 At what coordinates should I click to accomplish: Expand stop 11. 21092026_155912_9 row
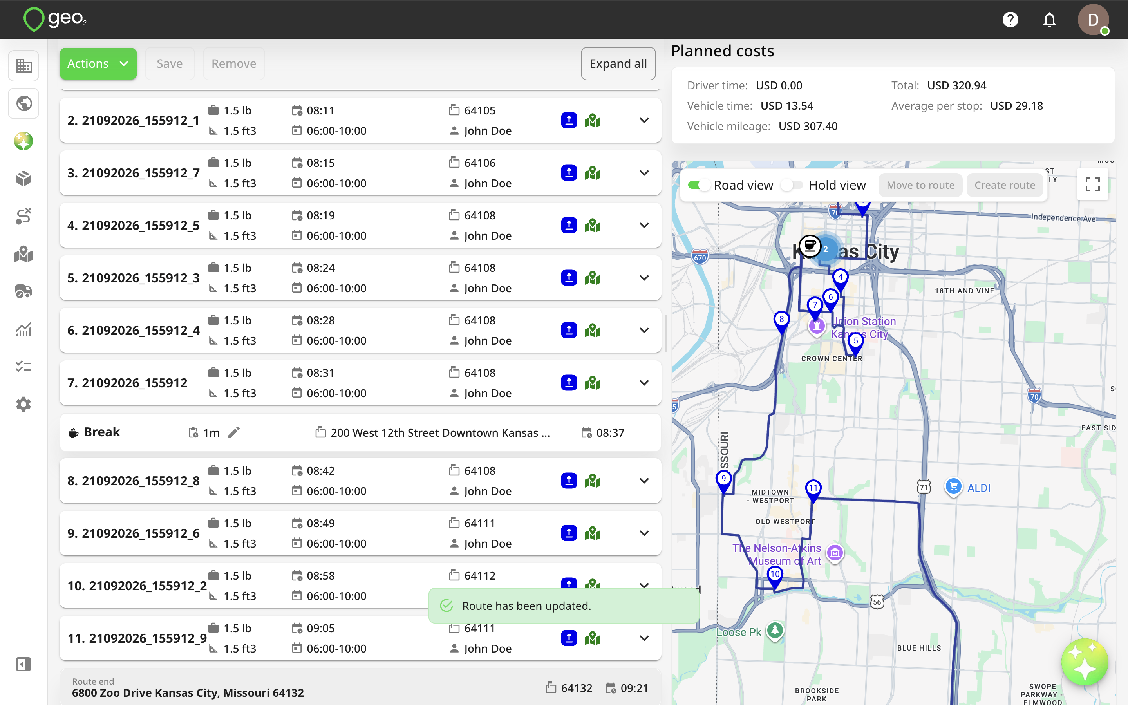click(644, 638)
